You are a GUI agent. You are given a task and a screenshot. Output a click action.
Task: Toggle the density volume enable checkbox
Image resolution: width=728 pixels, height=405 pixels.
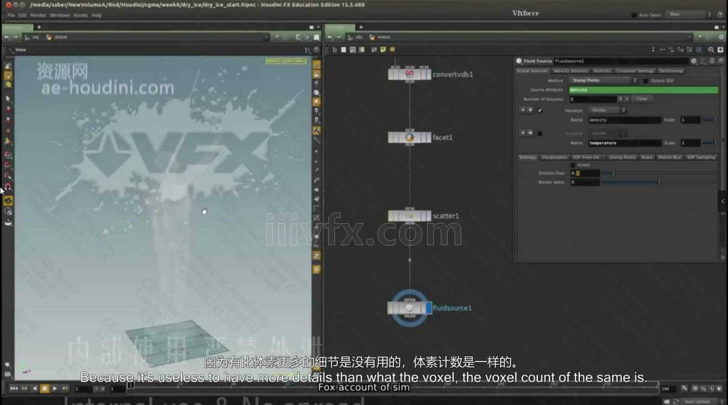coord(540,110)
